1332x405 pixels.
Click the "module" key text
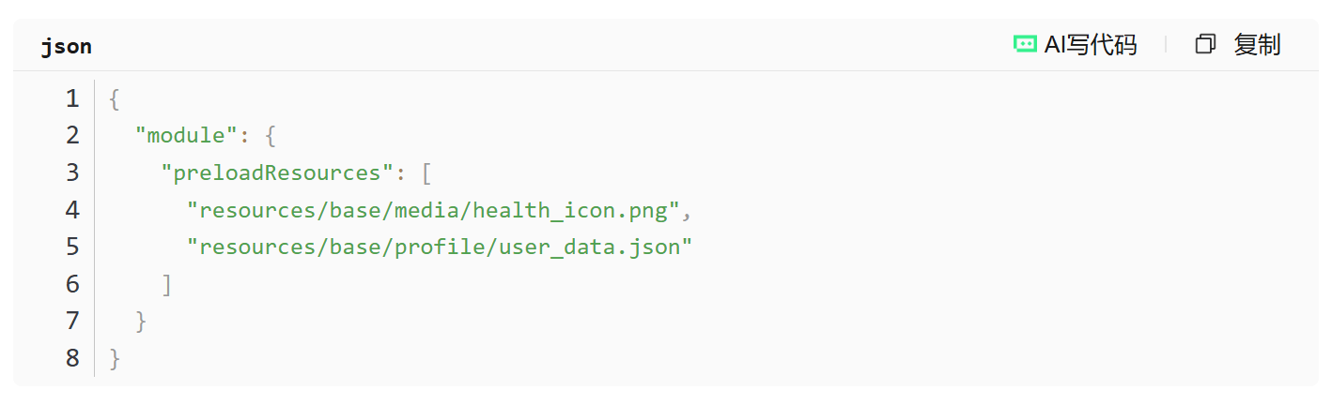pos(186,135)
